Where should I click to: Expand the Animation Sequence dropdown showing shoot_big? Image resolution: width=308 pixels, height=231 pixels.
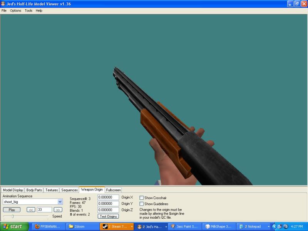(60, 202)
